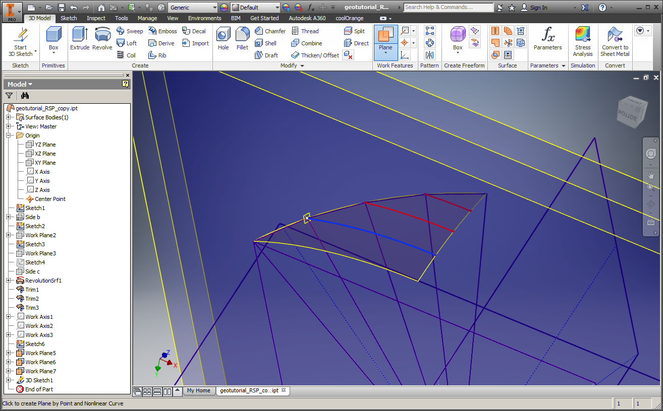Click the binoculars Find icon in browser

[x=25, y=95]
